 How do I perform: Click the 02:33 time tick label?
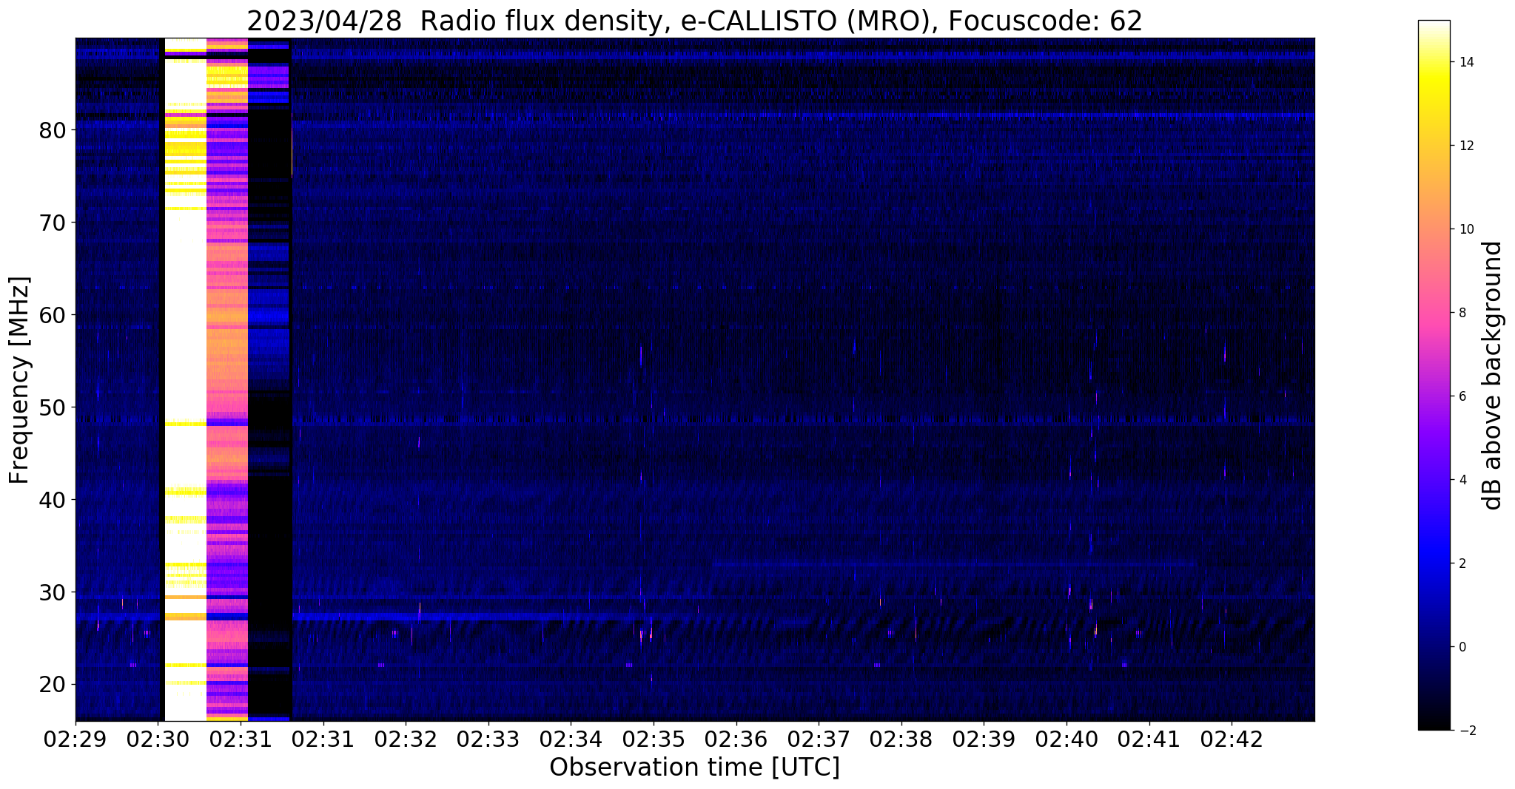point(488,740)
